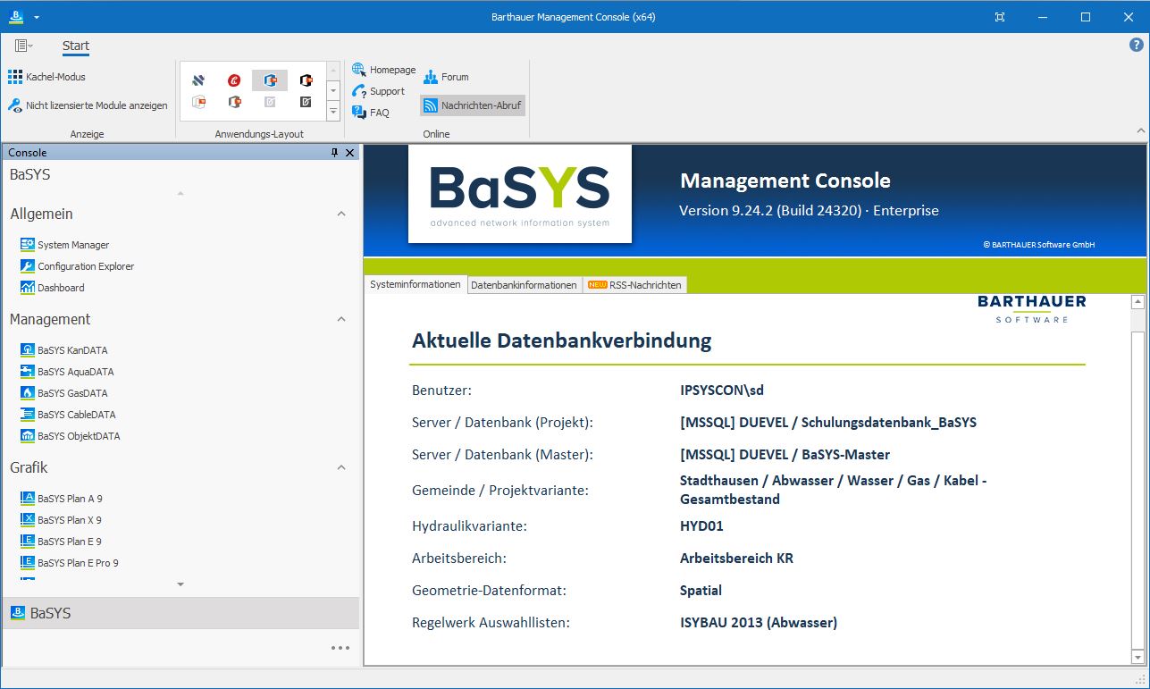This screenshot has height=689, width=1150.
Task: Open the System Manager module
Action: point(64,245)
